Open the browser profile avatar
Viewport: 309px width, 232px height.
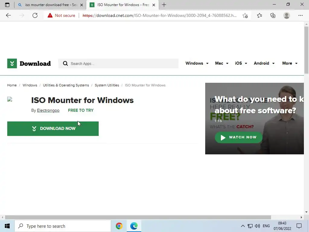(x=287, y=15)
